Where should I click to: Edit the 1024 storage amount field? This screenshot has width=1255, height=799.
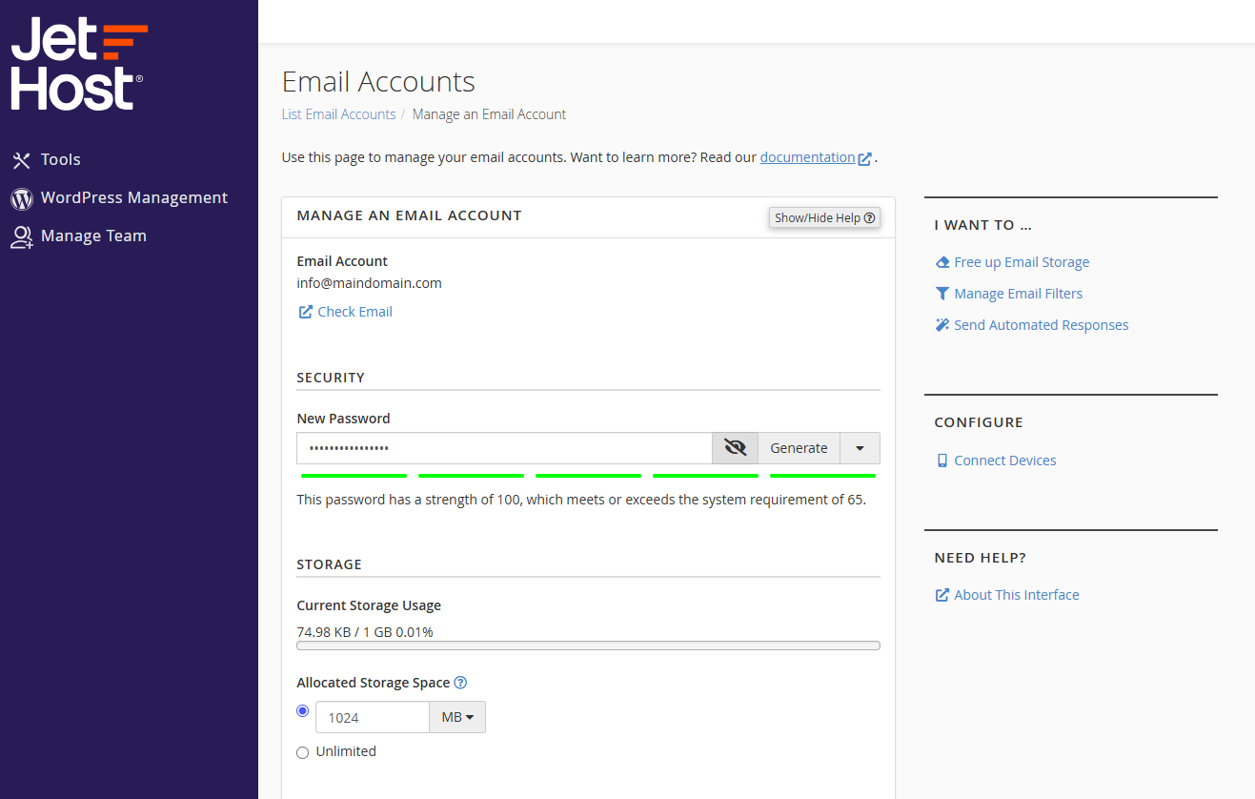[x=373, y=717]
